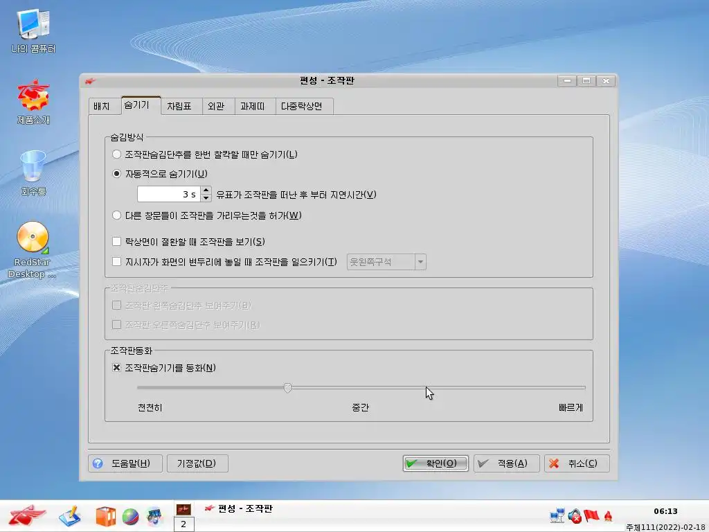709x532 pixels.
Task: Click the 기정값(D) defaults button
Action: point(197,463)
